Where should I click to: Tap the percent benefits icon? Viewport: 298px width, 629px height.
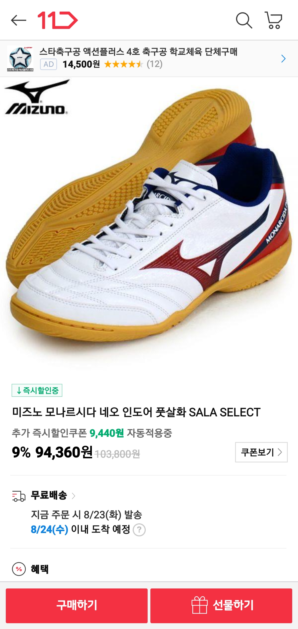pos(19,569)
